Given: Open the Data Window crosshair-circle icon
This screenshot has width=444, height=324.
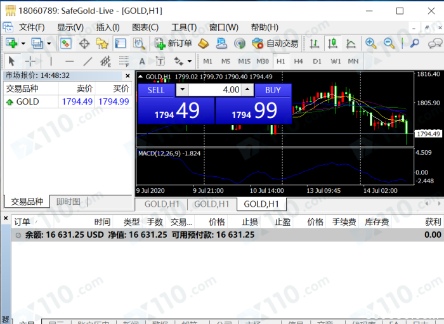Looking at the screenshot, I should coord(84,44).
